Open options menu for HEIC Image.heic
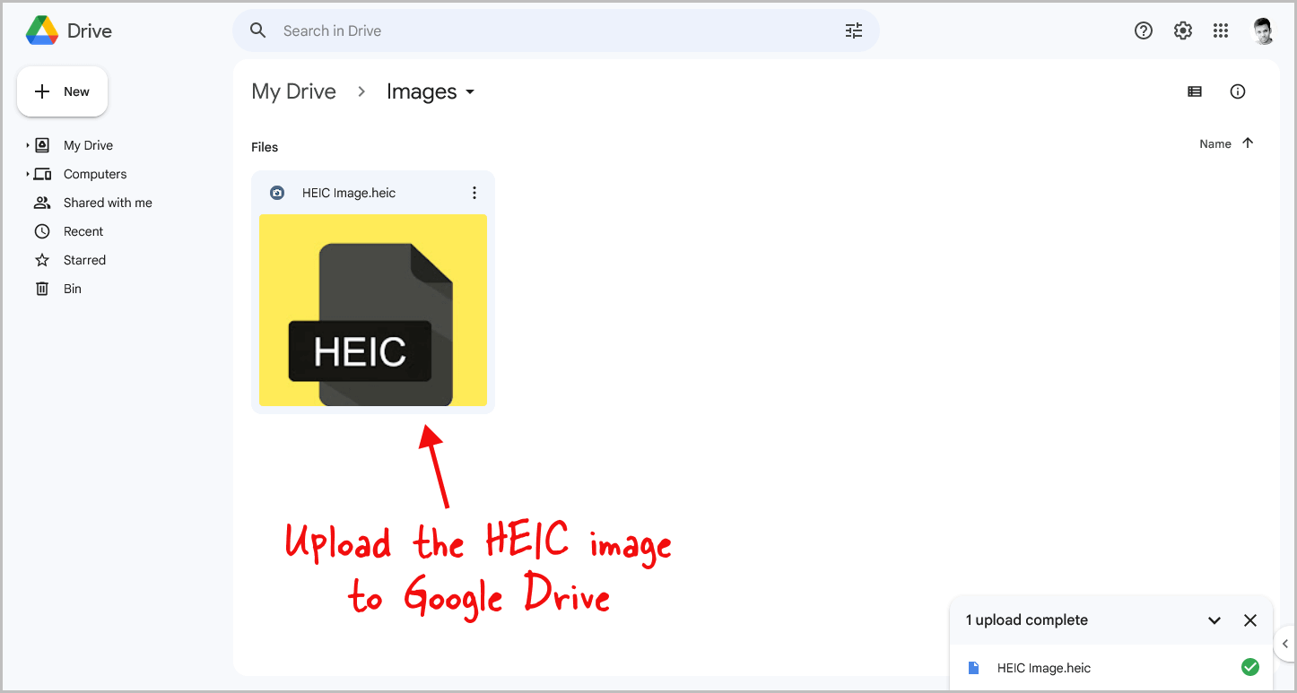The image size is (1297, 693). coord(474,192)
